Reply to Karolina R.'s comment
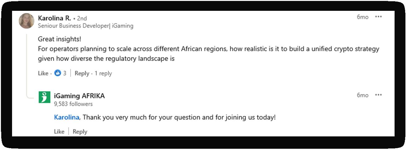The width and height of the screenshot is (407, 150). coord(82,73)
